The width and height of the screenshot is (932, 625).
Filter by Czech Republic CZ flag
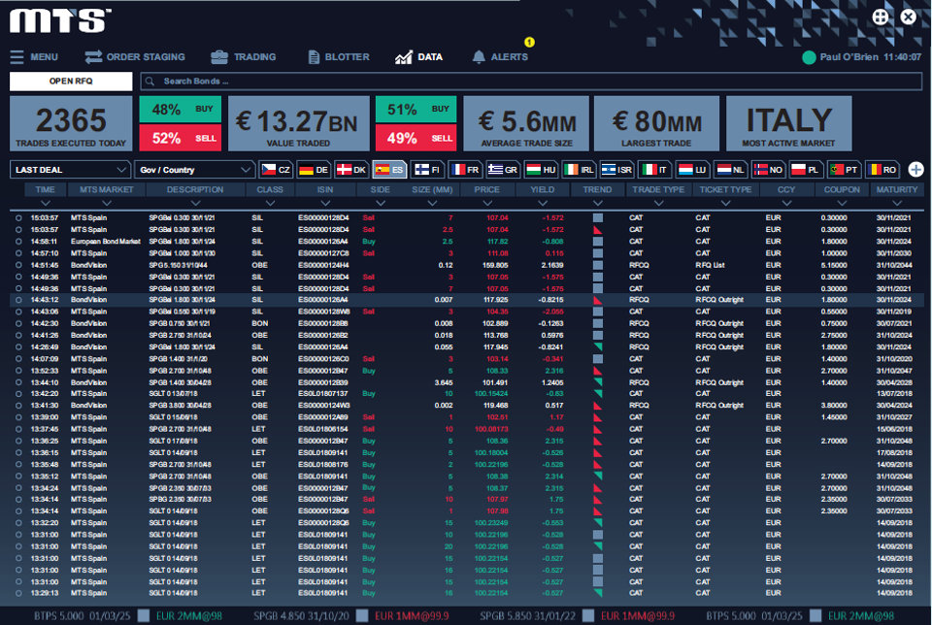tap(277, 169)
